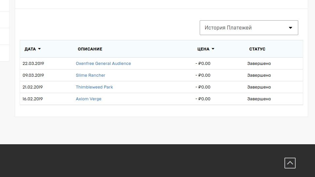Select the Завершено status in the Axiom Verge row

[x=259, y=99]
